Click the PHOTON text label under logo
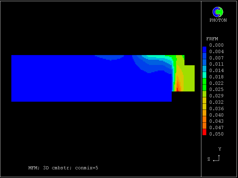 coord(218,20)
